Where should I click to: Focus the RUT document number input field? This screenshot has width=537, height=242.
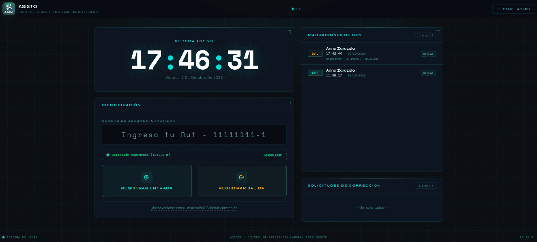(194, 135)
